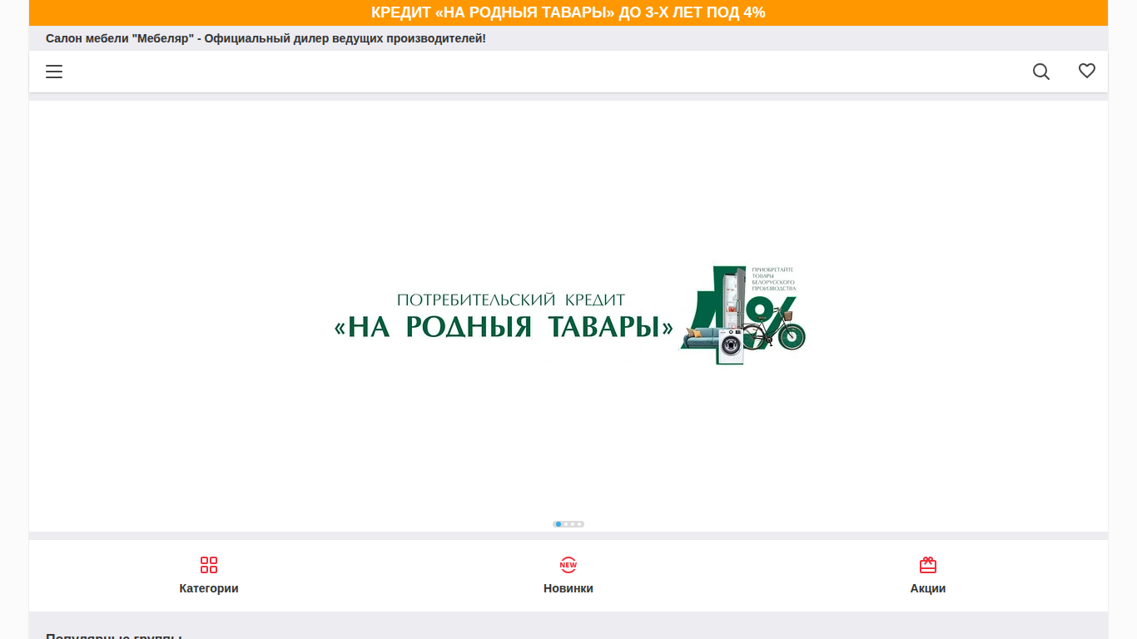Open the Категории label link

(209, 588)
